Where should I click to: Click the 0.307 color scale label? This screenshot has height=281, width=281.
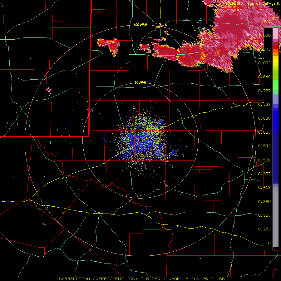point(264,215)
